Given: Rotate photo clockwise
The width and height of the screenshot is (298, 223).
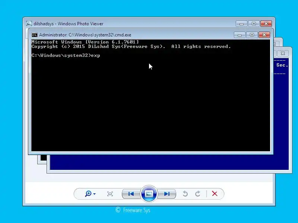Looking at the screenshot, I should tap(198, 194).
